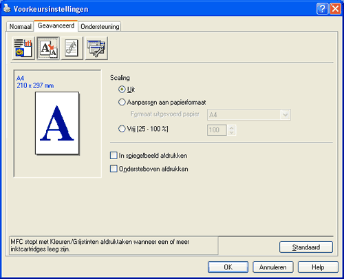
Task: Switch to the Normaal tab
Action: point(20,27)
